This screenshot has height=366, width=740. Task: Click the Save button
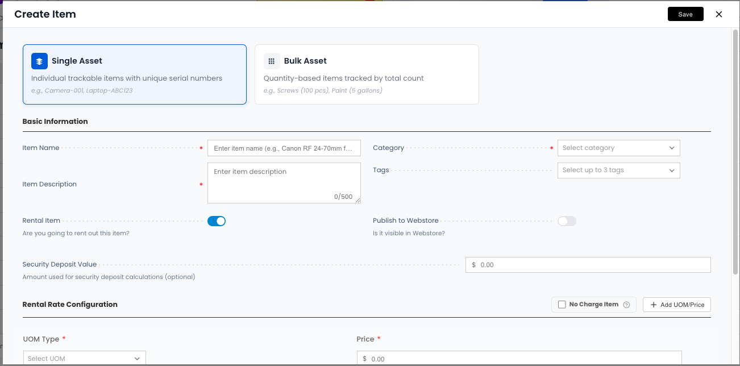[x=685, y=14]
